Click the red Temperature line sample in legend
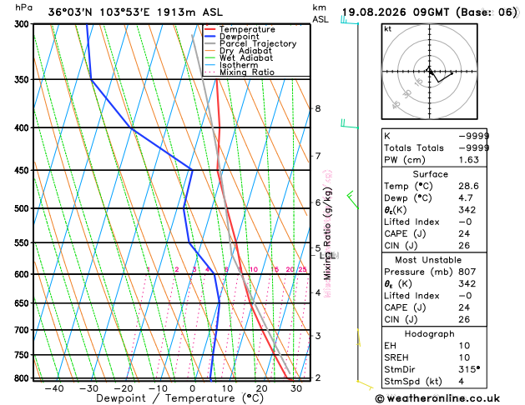This screenshot has width=525, height=405. 210,29
